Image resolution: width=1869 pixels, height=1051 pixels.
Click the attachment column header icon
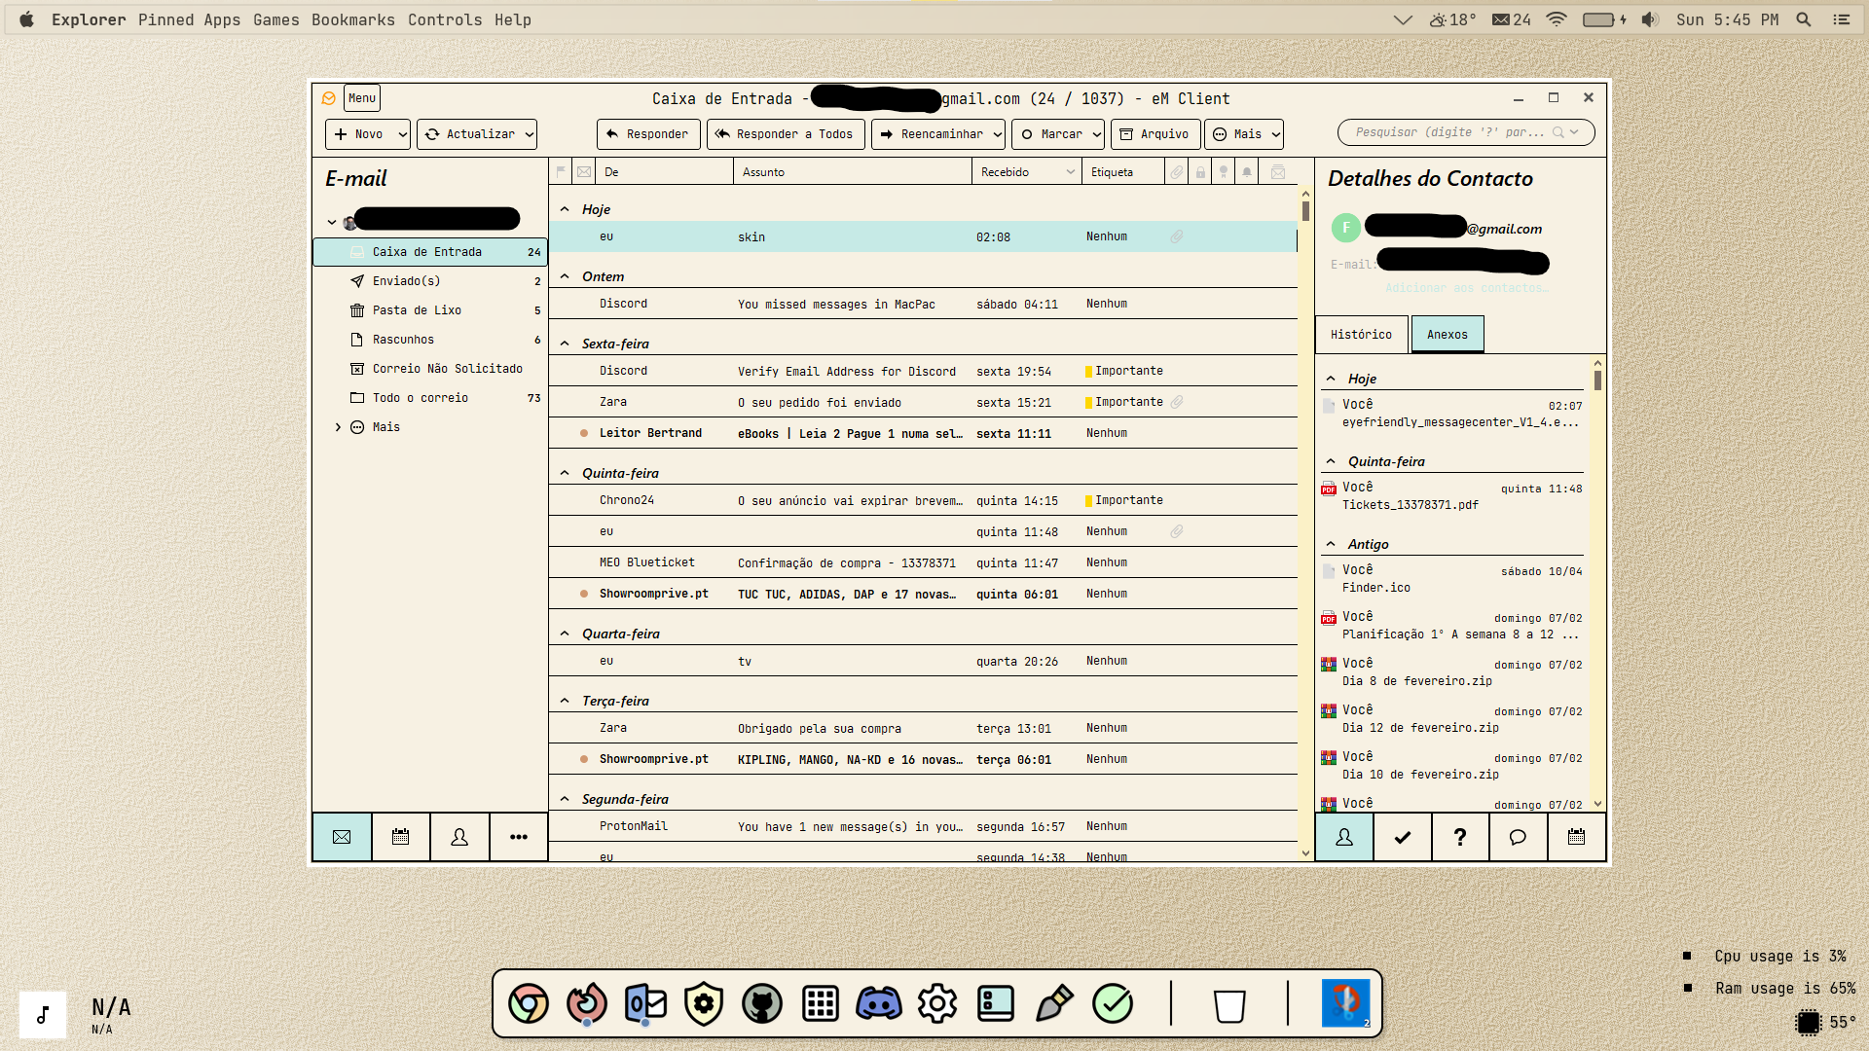coord(1177,172)
